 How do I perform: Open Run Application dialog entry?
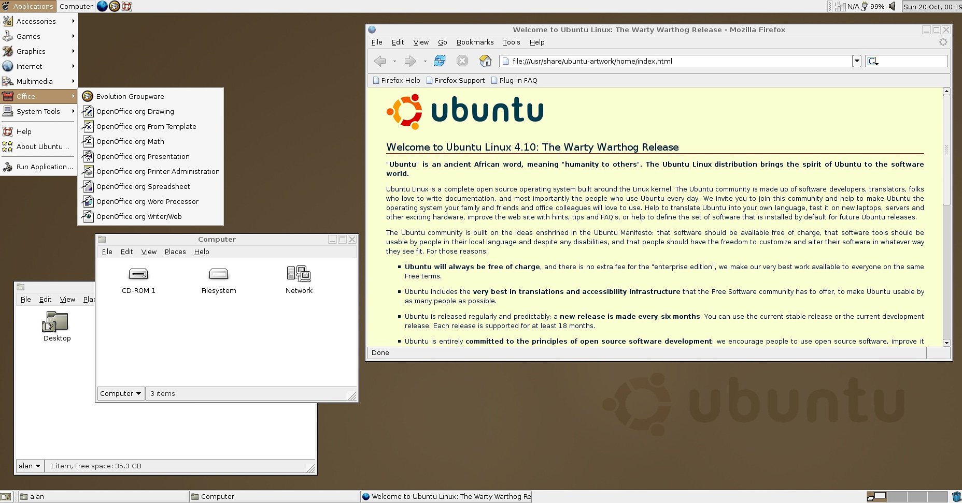coord(39,167)
